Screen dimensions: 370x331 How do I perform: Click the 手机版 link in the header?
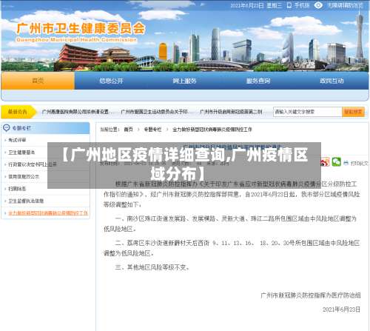(302, 5)
